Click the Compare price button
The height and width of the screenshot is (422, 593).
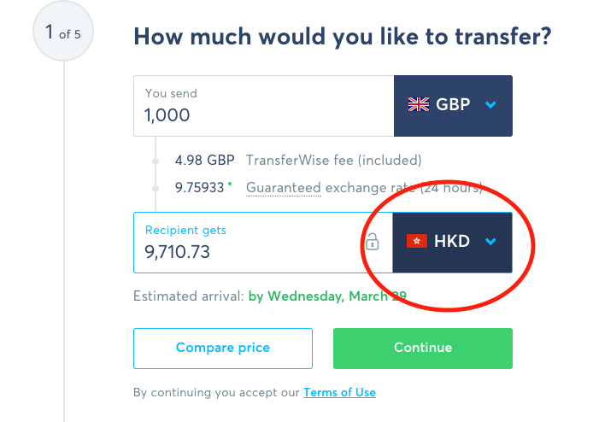pos(223,349)
